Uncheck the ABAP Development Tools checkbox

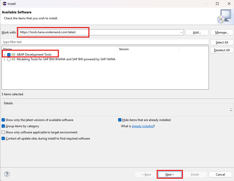point(9,55)
